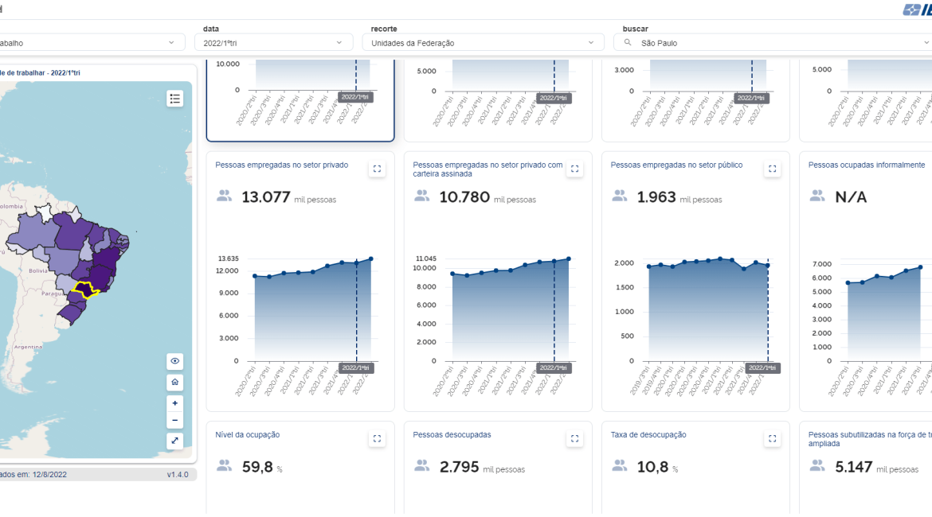Open the recorte dropdown 'Unidades da Federação'
Screen dimensions: 932x517
tap(483, 43)
